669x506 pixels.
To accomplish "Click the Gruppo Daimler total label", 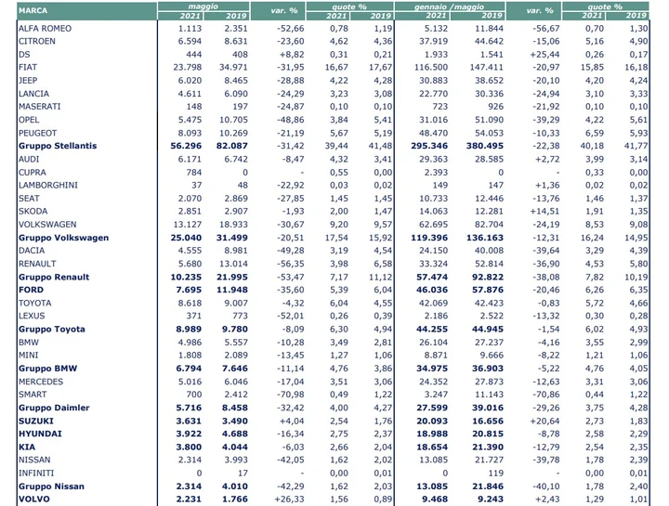I will 54,408.
